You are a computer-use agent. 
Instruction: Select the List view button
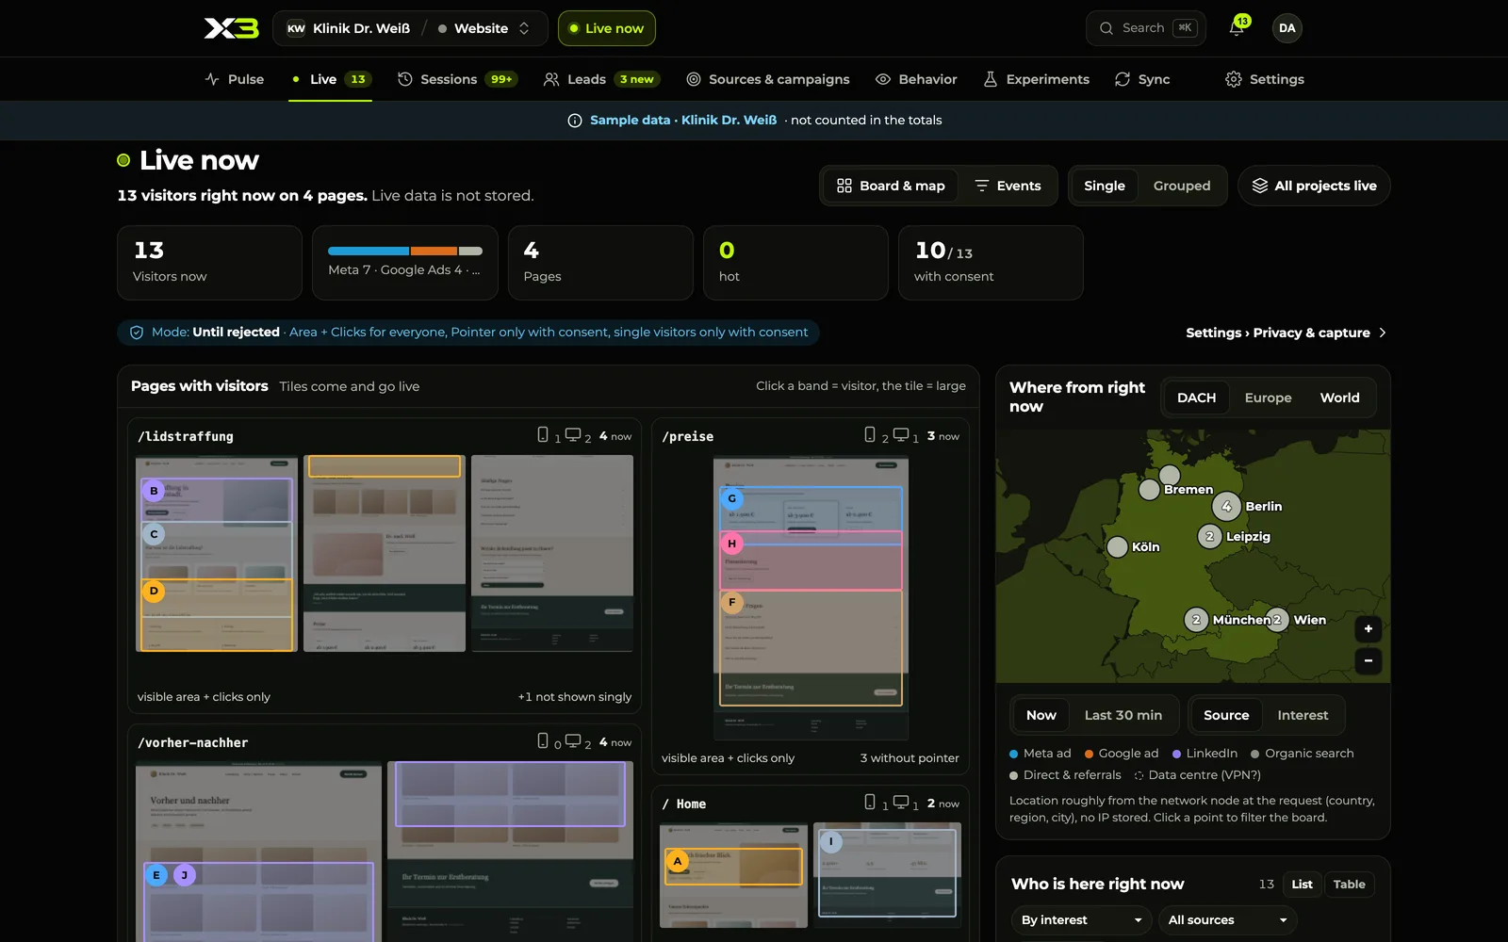click(1302, 885)
